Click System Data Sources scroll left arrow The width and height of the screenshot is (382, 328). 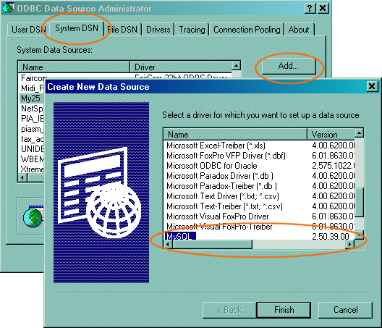click(x=22, y=177)
